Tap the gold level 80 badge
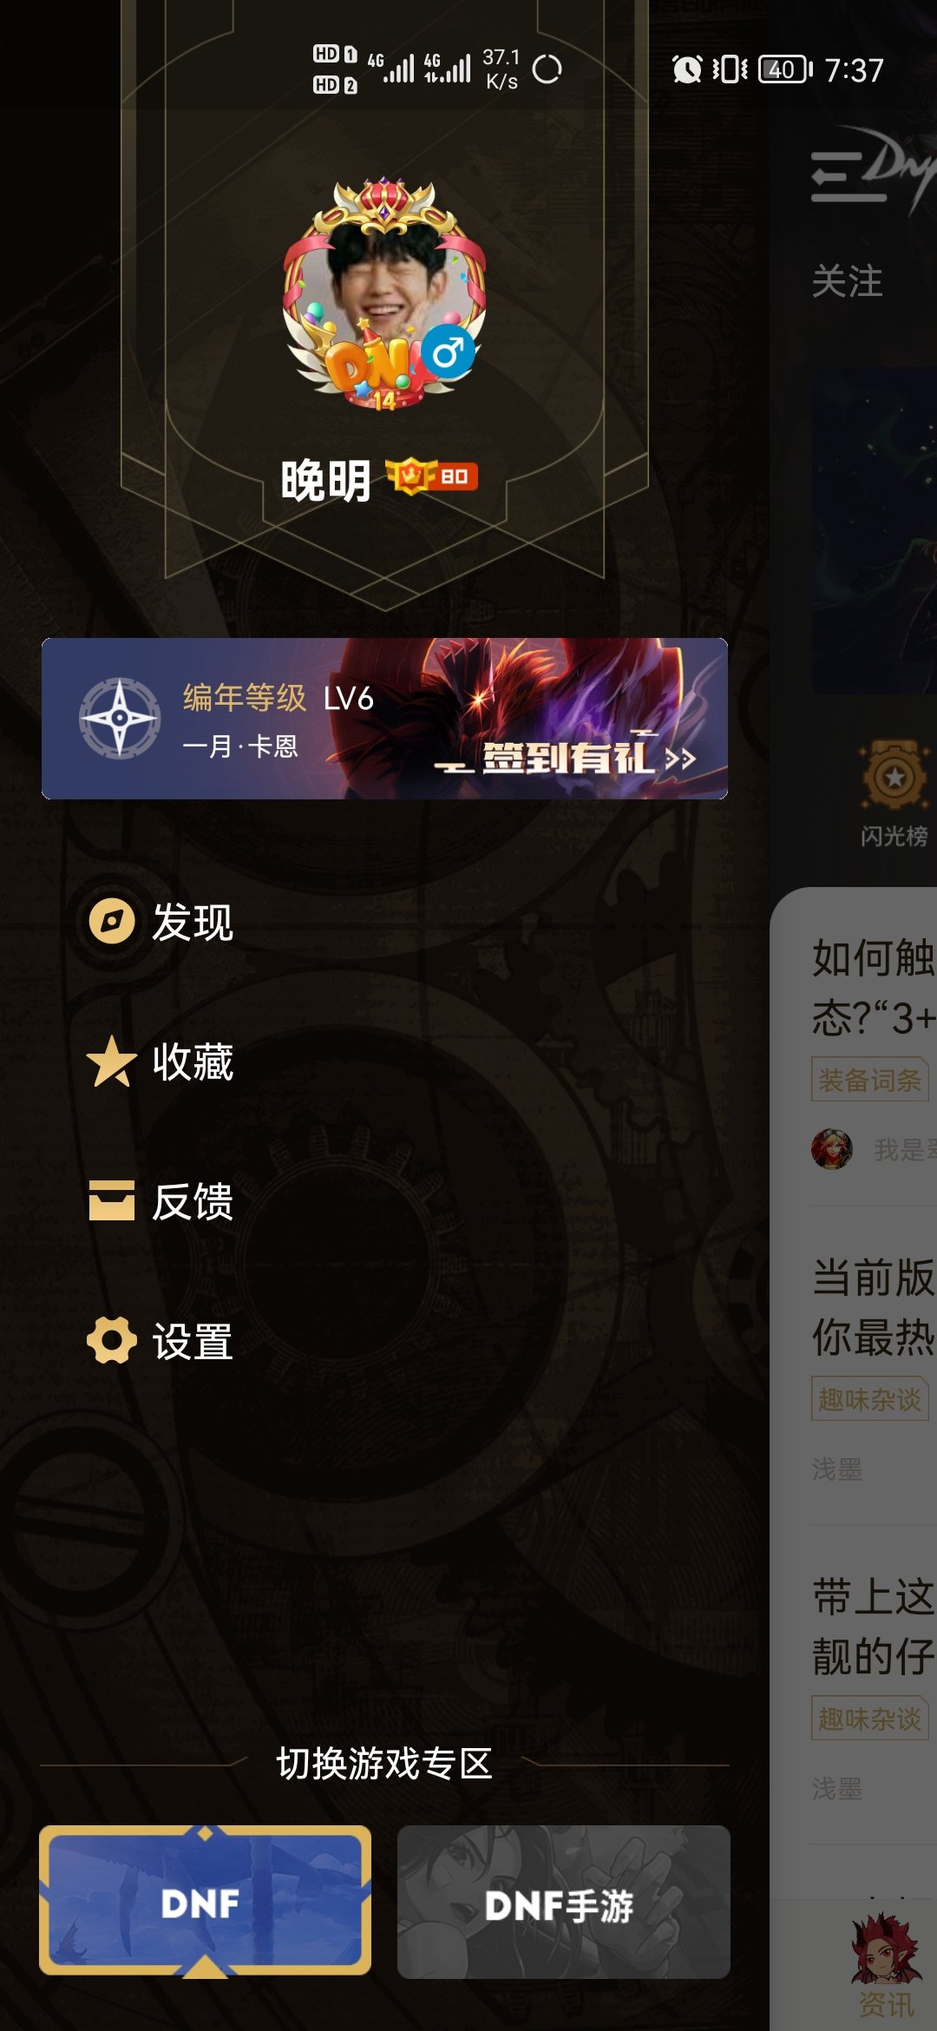Image resolution: width=937 pixels, height=2031 pixels. coord(431,476)
